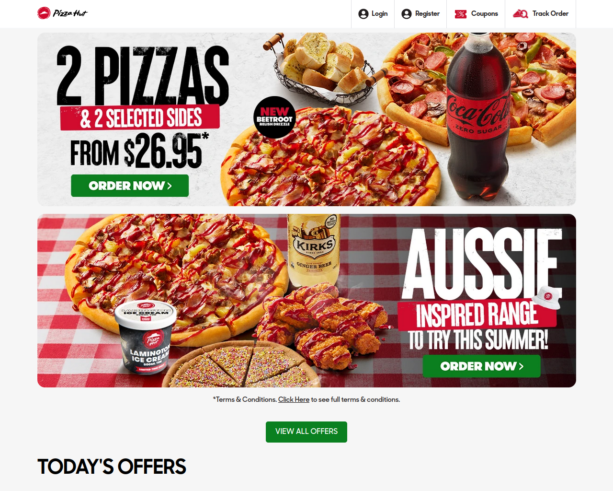Click the 2 Pizzas promotional headline
Image resolution: width=613 pixels, height=491 pixels.
point(142,76)
